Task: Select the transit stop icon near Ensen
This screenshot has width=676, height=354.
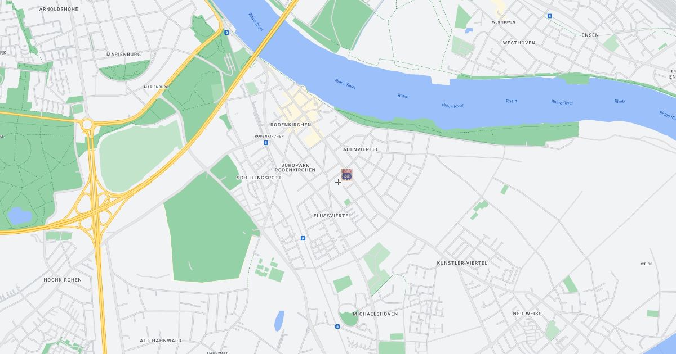Action: (549, 16)
